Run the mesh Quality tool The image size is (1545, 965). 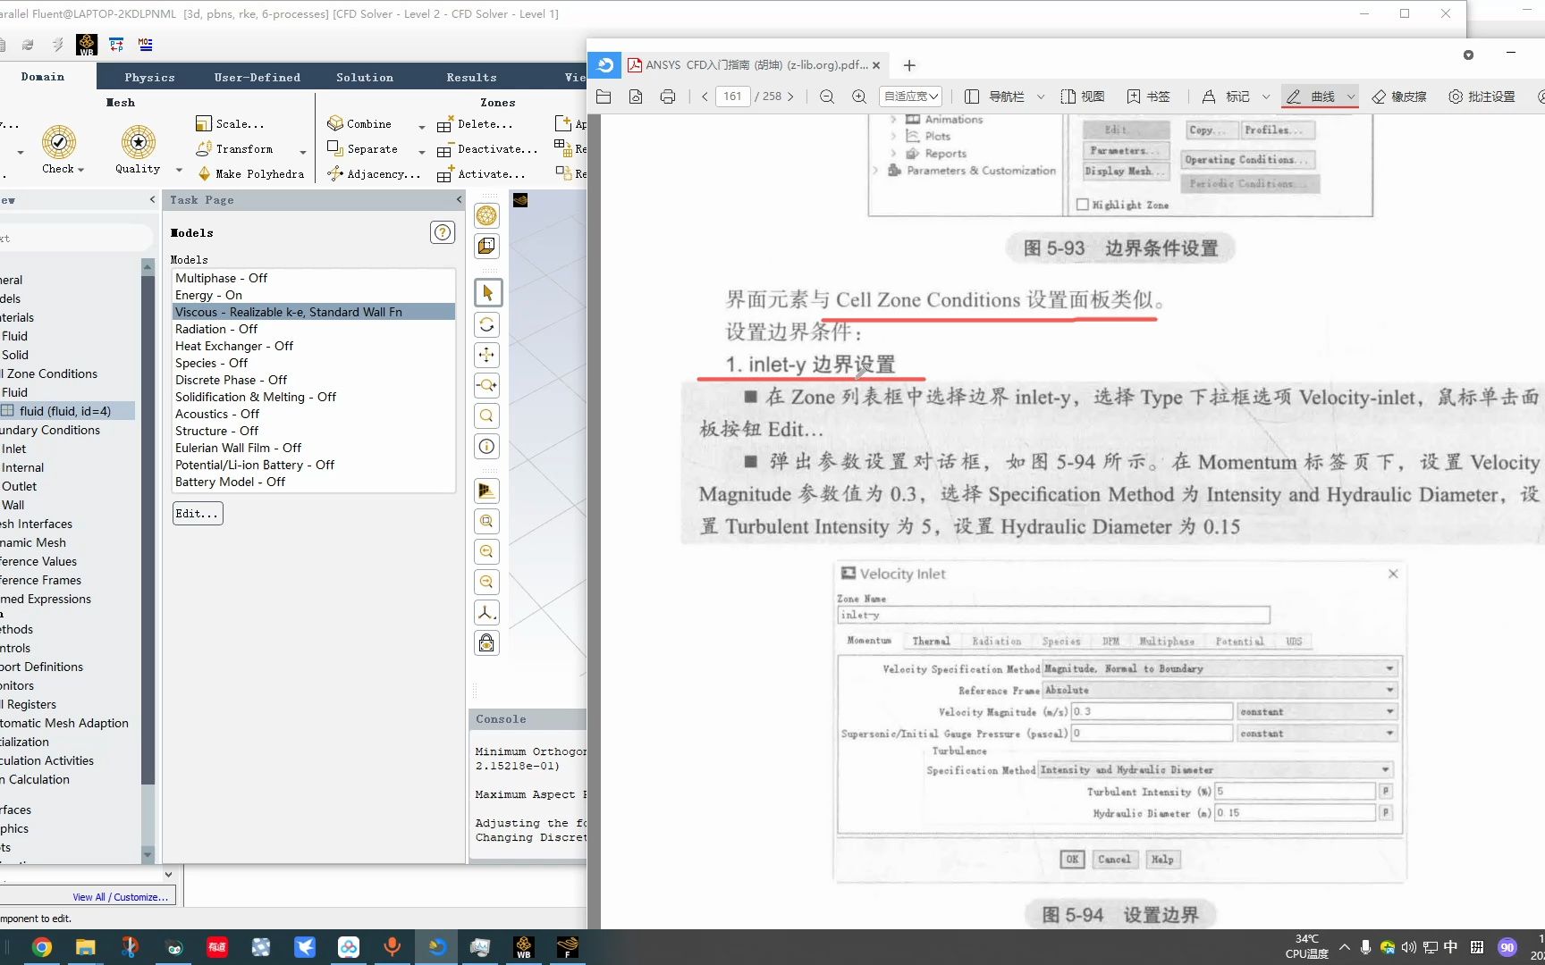click(x=136, y=144)
